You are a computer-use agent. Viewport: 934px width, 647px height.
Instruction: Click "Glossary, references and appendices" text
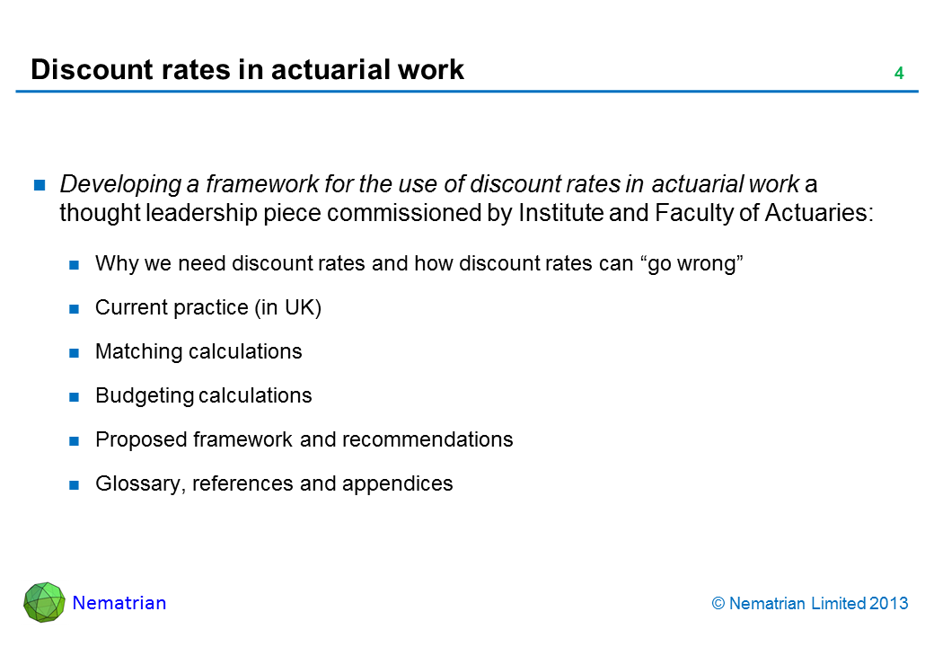(x=274, y=484)
